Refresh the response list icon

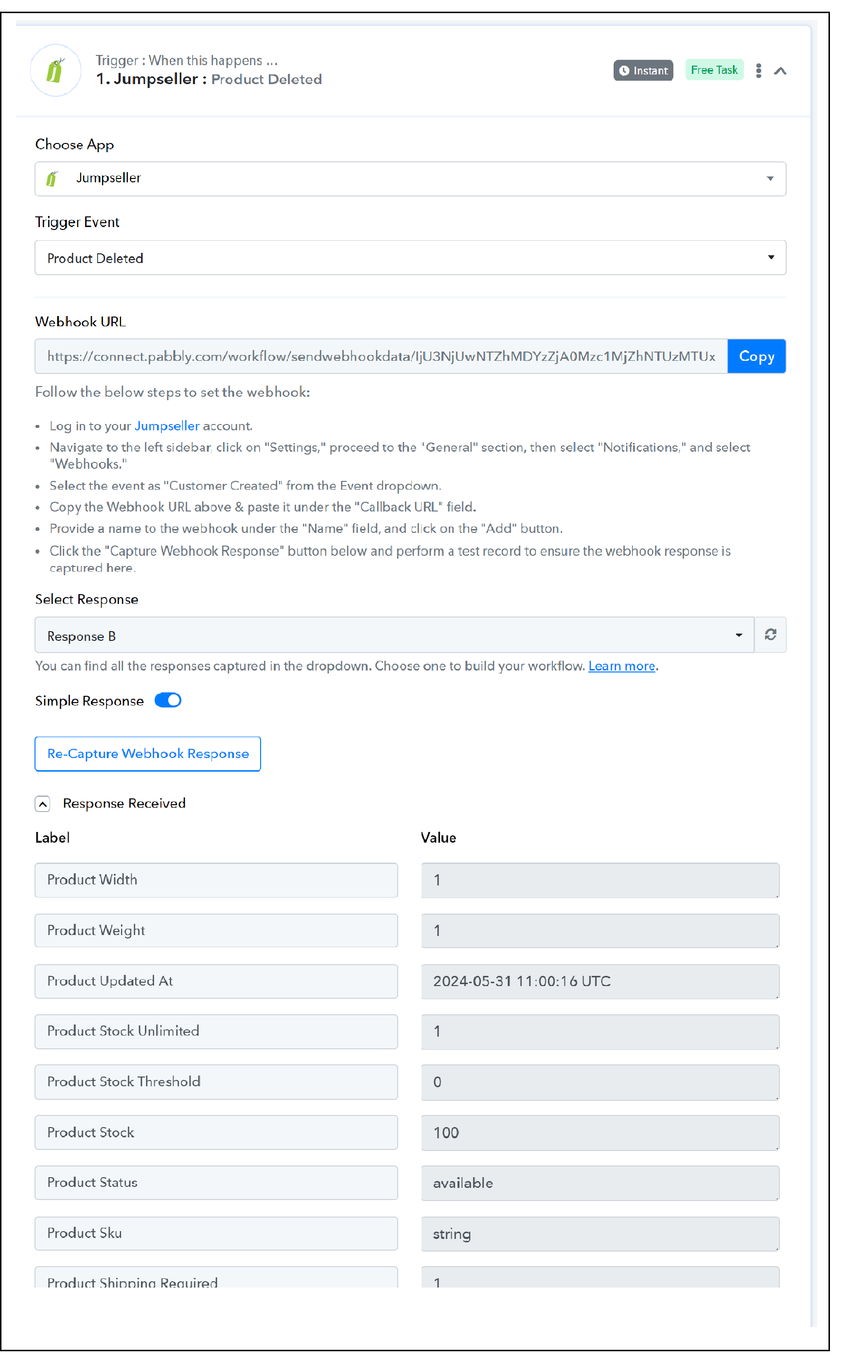pos(771,635)
